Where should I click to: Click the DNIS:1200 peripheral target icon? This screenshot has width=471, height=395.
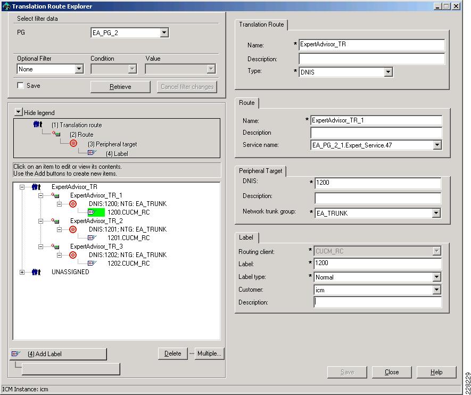[73, 204]
